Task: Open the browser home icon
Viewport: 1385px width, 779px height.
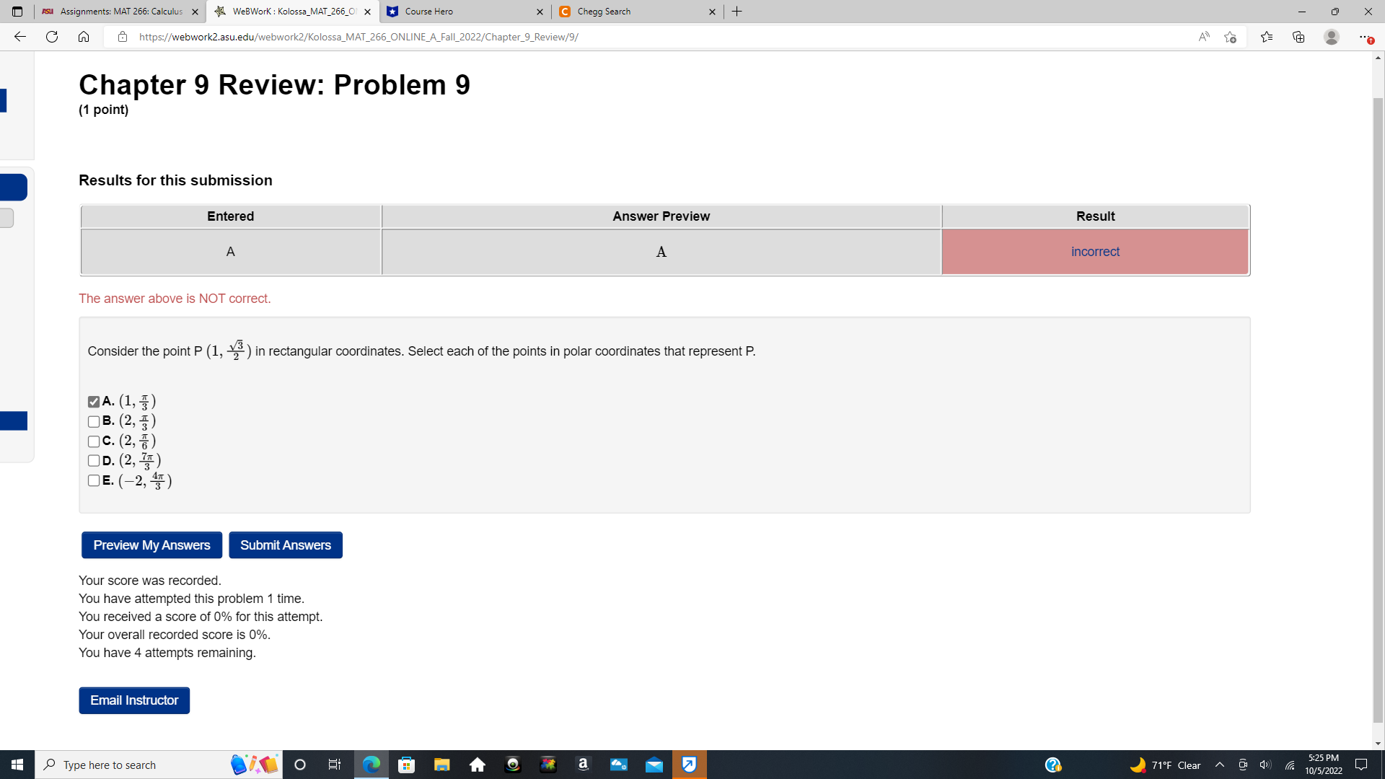Action: tap(84, 36)
